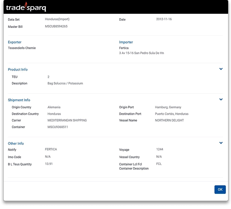The height and width of the screenshot is (209, 231).
Task: Click the Product Info heading
Action: (x=18, y=70)
